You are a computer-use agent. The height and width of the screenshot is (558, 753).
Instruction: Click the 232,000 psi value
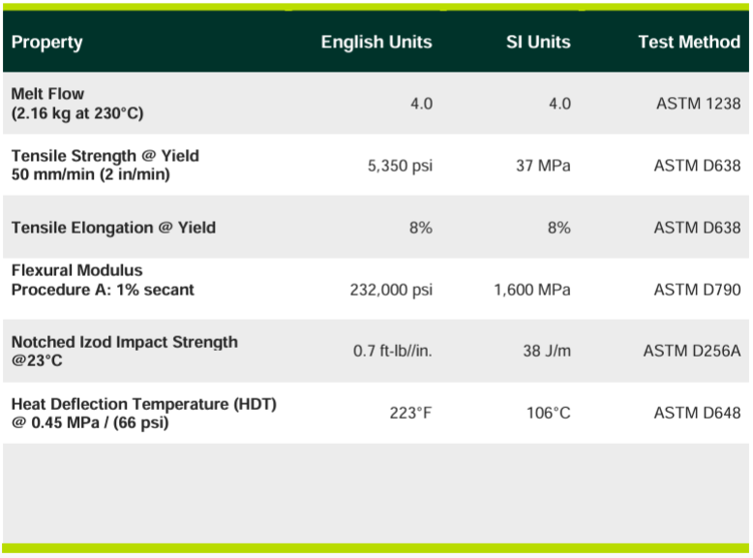tap(391, 290)
